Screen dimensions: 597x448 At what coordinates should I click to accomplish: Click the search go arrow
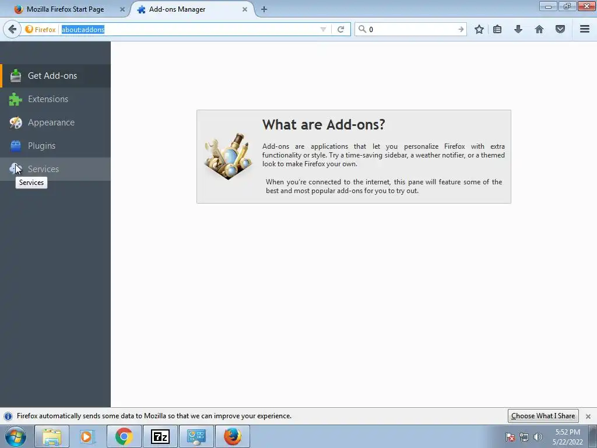(x=461, y=29)
